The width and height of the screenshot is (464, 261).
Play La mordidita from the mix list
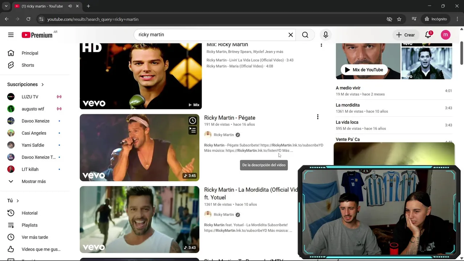[x=394, y=108]
